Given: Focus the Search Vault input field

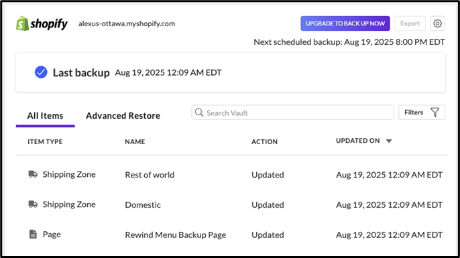Looking at the screenshot, I should (292, 113).
